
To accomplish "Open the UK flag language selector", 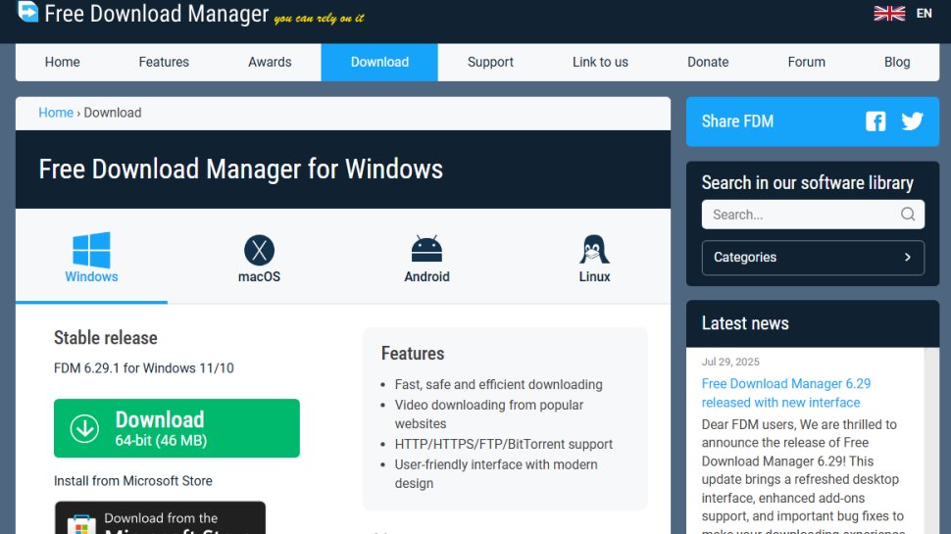I will coord(889,14).
